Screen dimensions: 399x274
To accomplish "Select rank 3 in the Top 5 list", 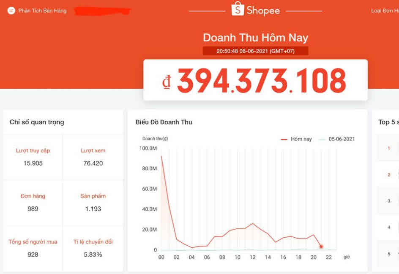I will coord(388,201).
